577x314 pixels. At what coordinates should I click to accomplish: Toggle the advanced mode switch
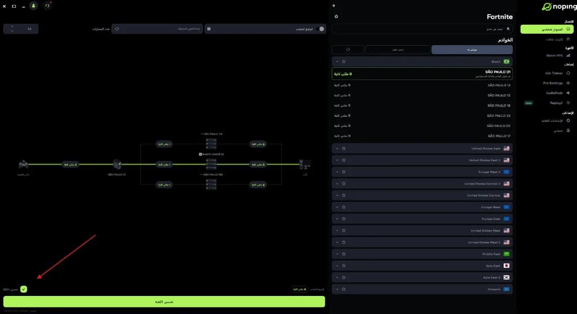pyautogui.click(x=320, y=29)
